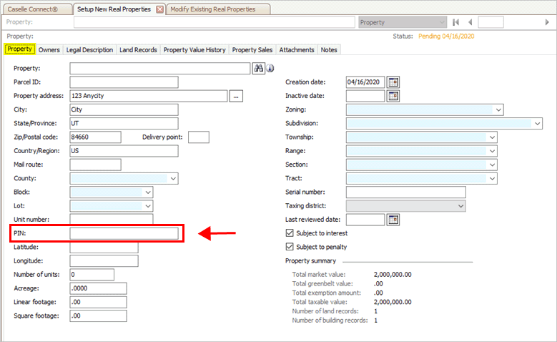Go to next record navigation arrow
The width and height of the screenshot is (557, 342).
tap(547, 22)
